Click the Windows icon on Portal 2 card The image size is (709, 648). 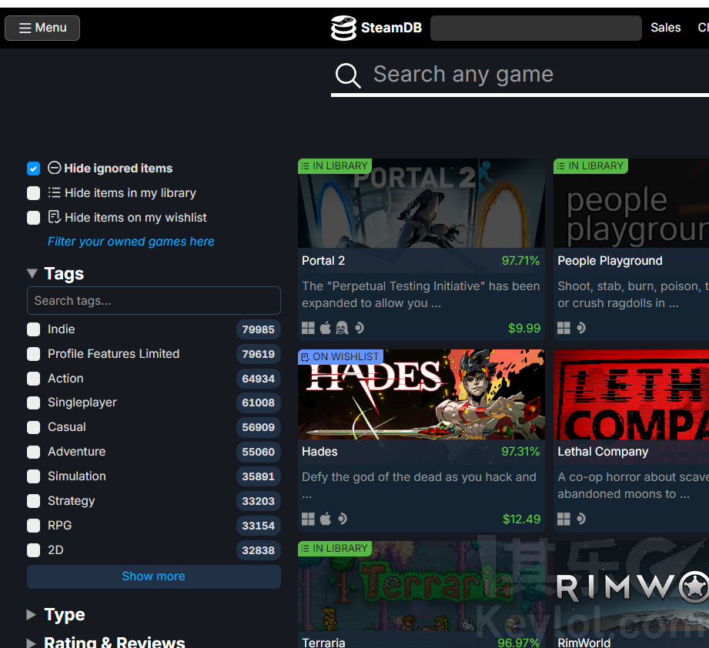308,328
